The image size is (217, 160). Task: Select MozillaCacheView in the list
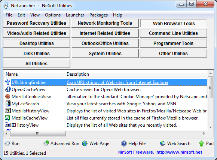[x=30, y=118]
